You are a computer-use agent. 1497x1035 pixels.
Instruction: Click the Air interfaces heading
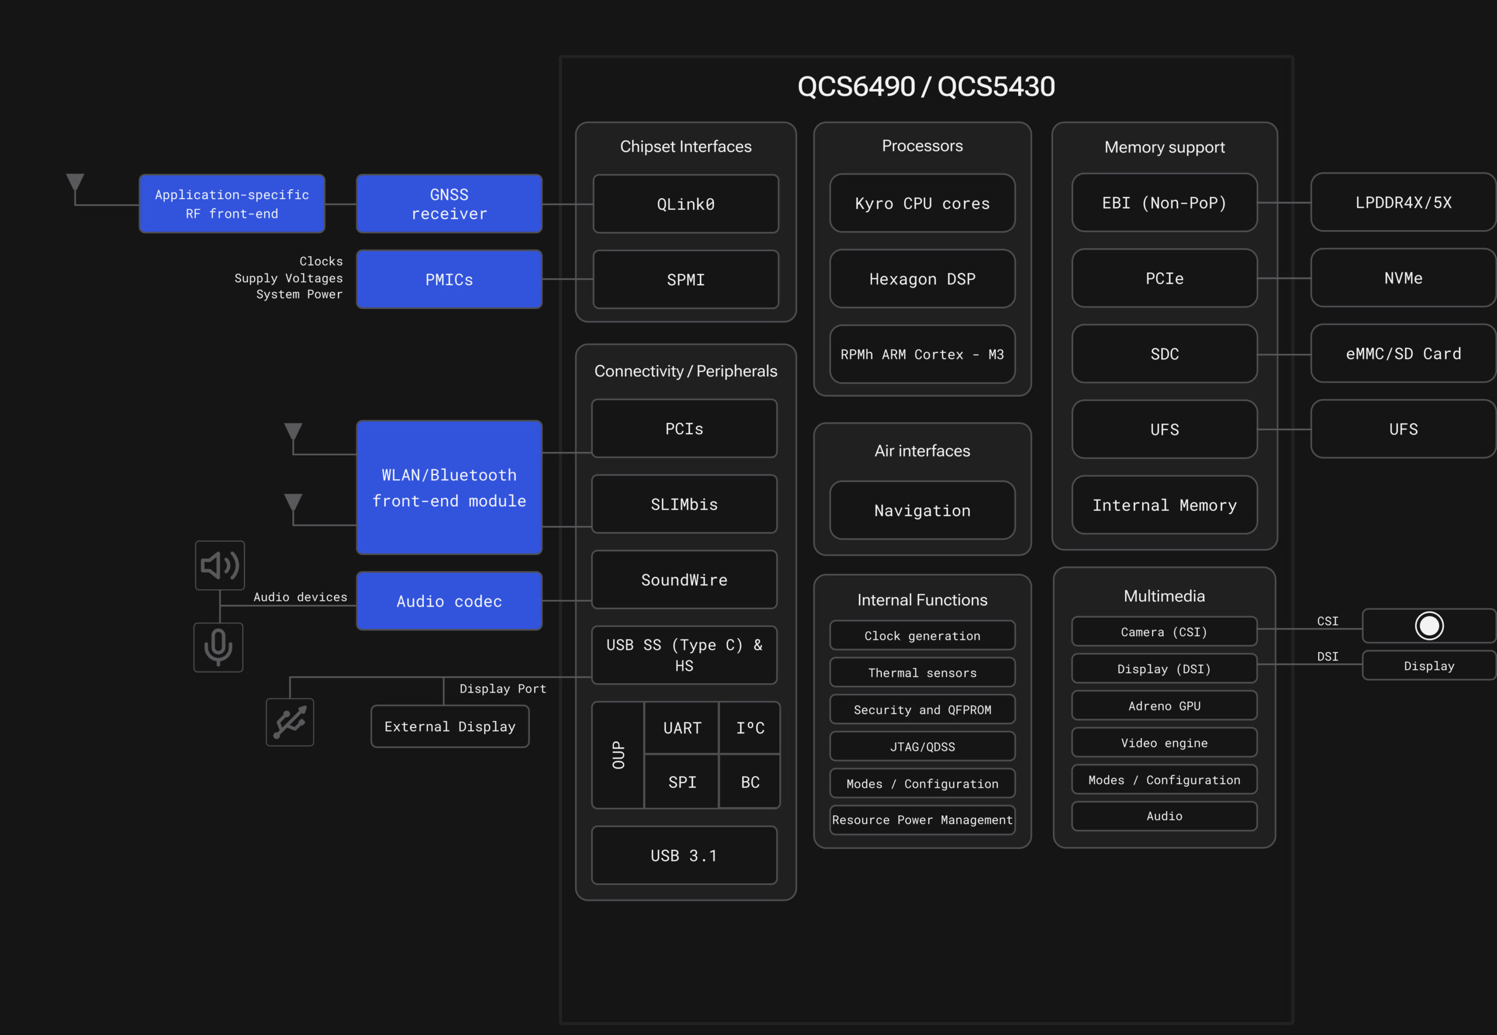(923, 451)
